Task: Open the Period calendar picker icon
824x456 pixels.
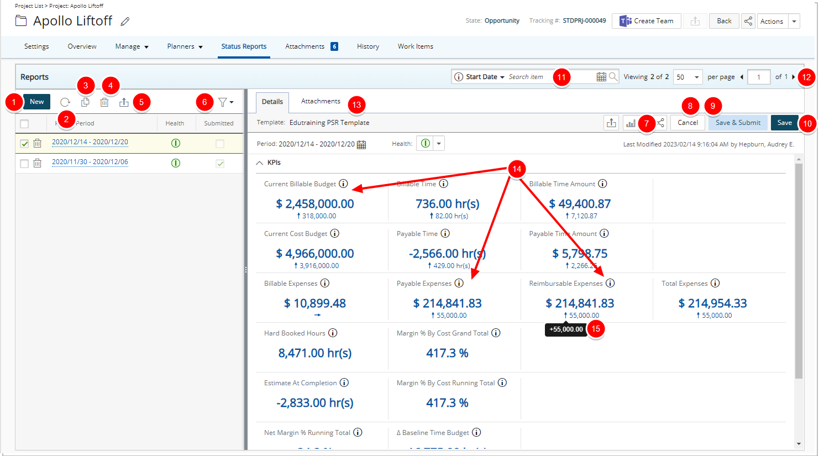Action: coord(361,145)
